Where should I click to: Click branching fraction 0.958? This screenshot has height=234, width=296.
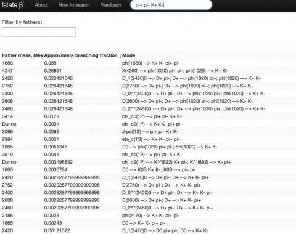[50, 63]
